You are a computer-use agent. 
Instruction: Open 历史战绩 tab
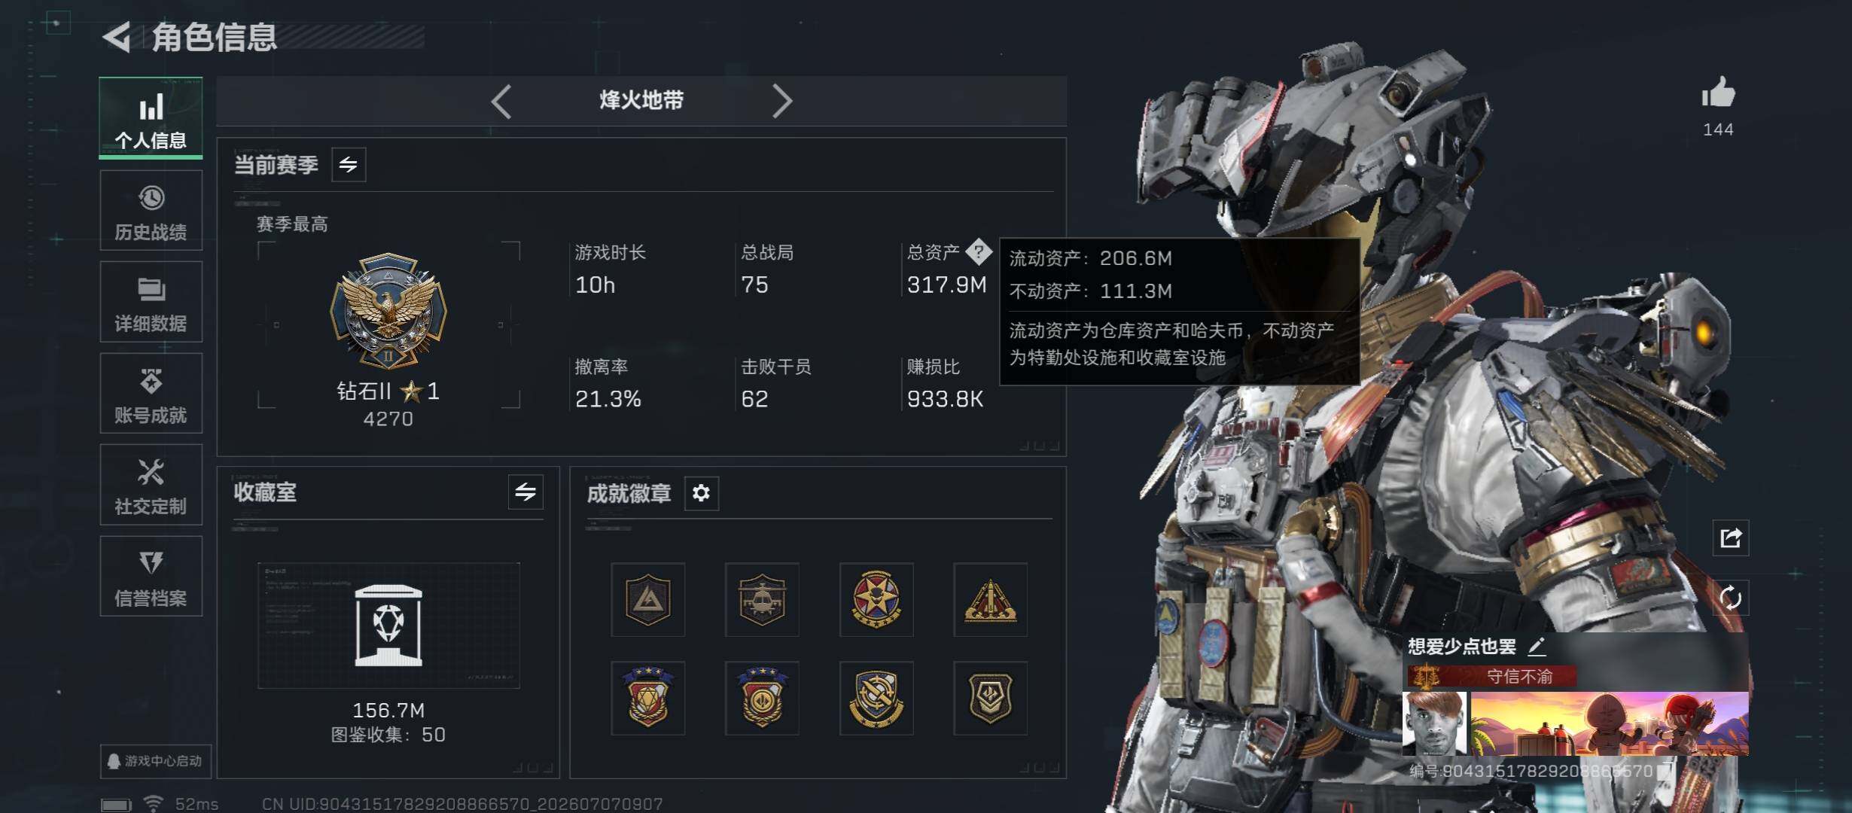(151, 211)
